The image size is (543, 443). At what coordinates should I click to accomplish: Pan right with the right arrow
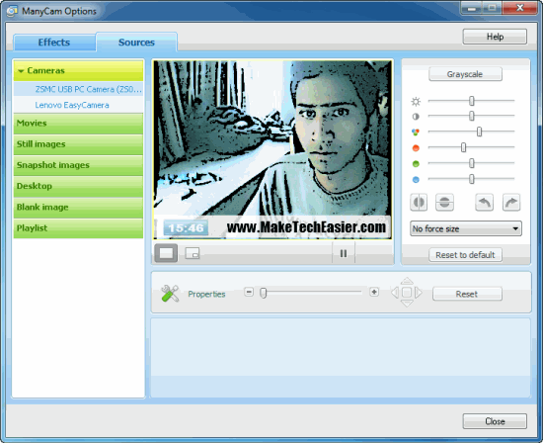click(419, 293)
